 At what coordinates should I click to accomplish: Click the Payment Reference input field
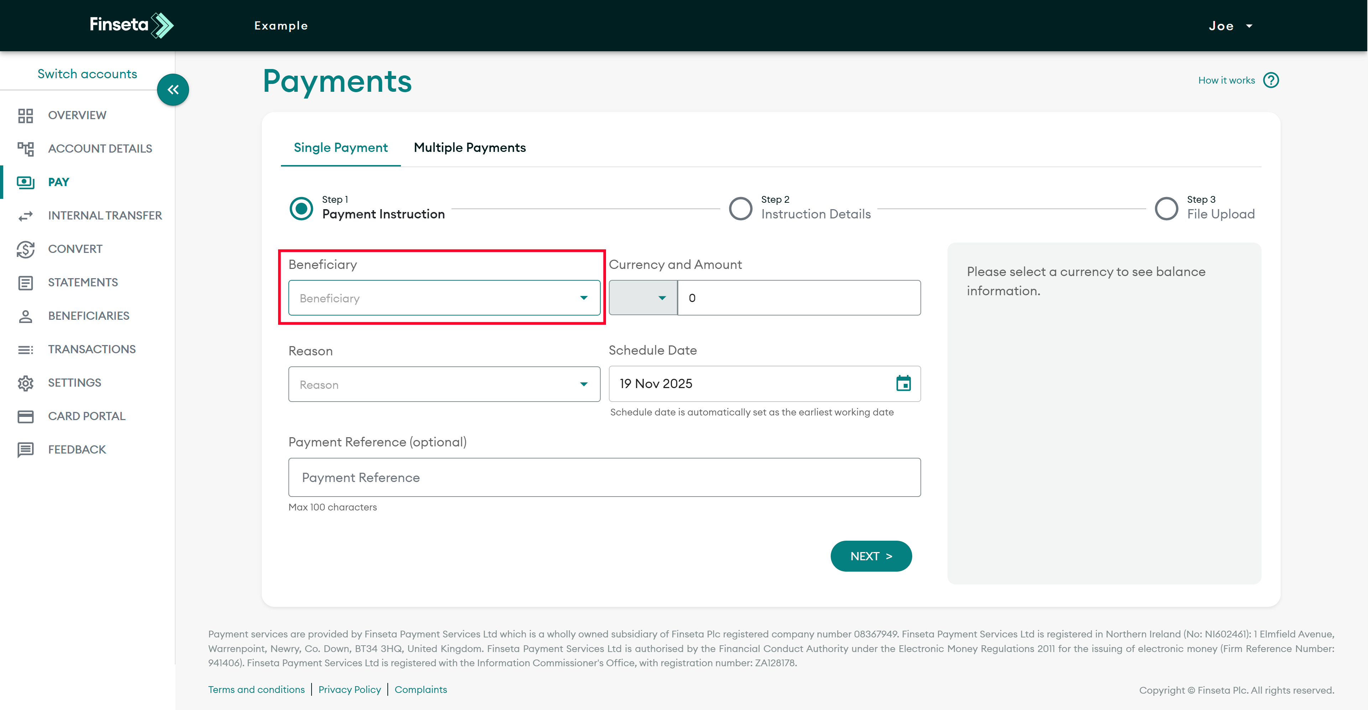pos(604,478)
